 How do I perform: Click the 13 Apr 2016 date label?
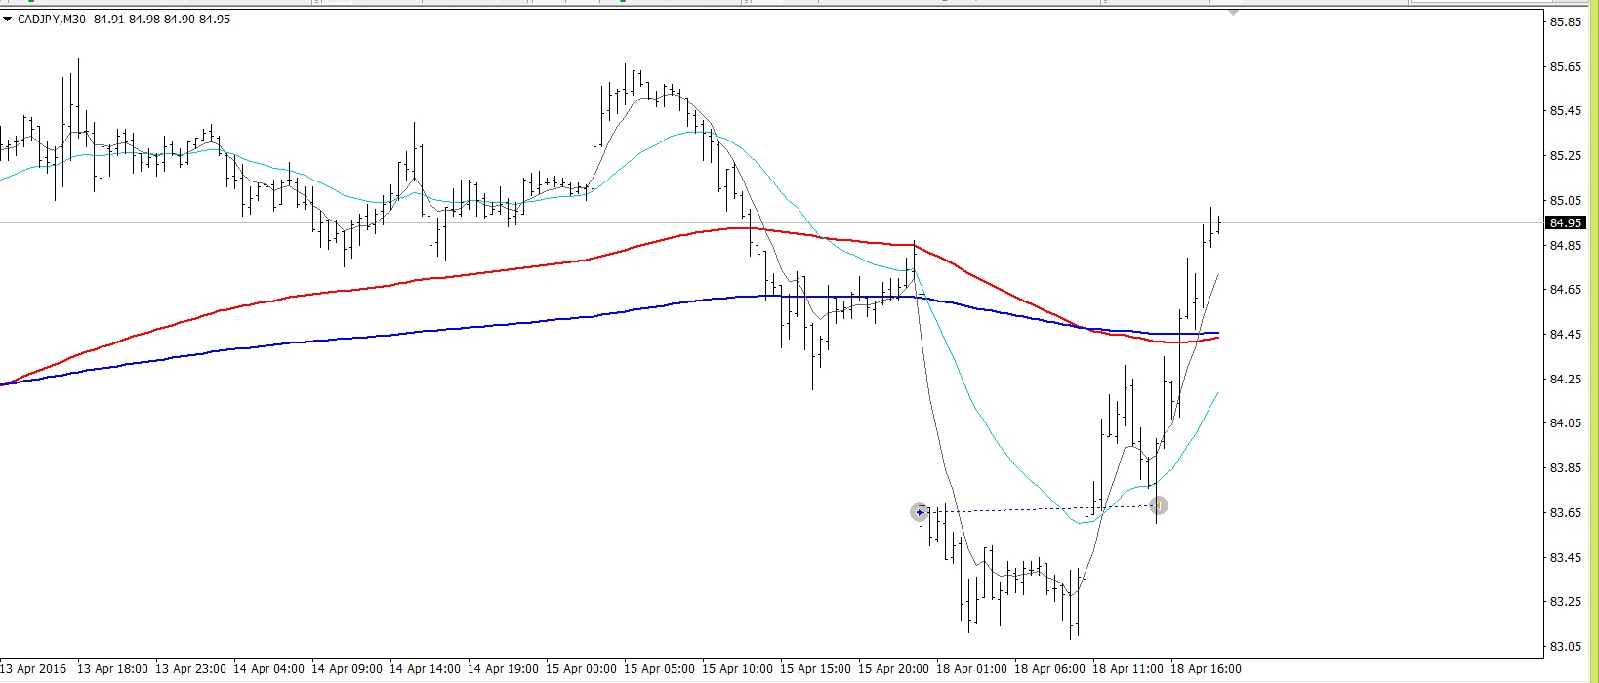coord(33,669)
